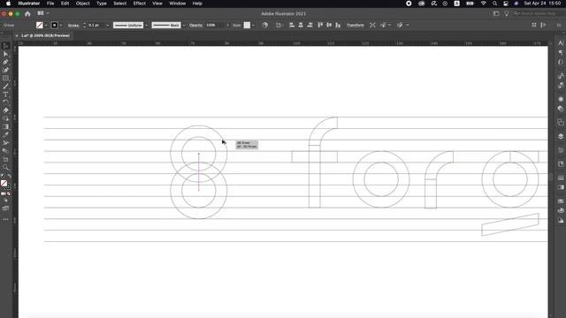Open the Apple menu
Image resolution: width=566 pixels, height=318 pixels.
8,4
